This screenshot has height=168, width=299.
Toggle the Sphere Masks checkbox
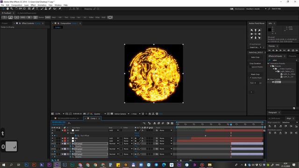click(250, 67)
